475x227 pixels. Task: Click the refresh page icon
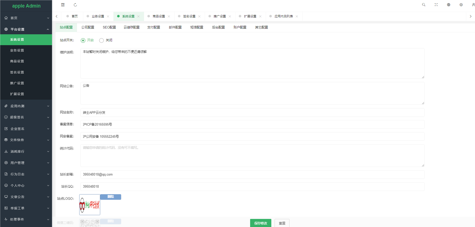75,5
